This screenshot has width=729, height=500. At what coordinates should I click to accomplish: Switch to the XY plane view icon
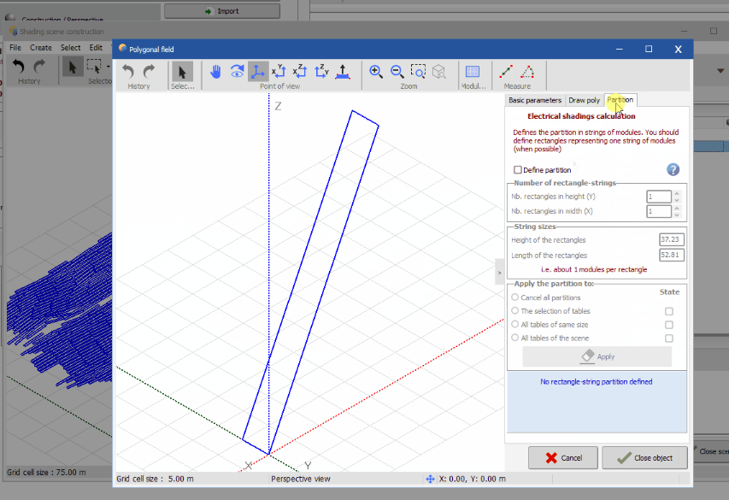click(279, 72)
